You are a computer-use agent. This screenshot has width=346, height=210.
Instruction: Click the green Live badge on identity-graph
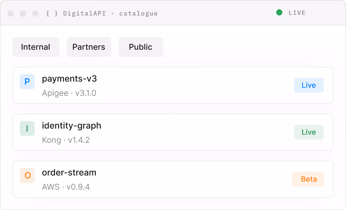(x=309, y=132)
